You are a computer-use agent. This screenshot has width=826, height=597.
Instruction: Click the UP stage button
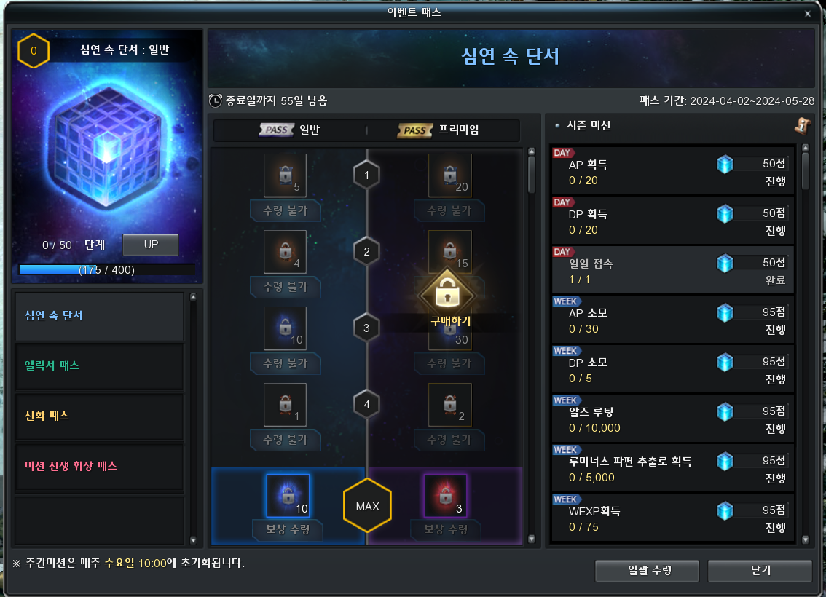click(x=151, y=245)
